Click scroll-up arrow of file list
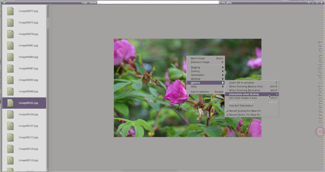 [x=48, y=6]
